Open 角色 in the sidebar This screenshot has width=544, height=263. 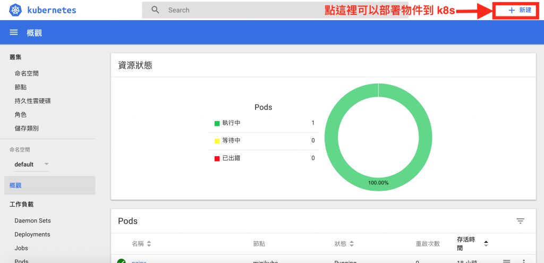coord(21,115)
